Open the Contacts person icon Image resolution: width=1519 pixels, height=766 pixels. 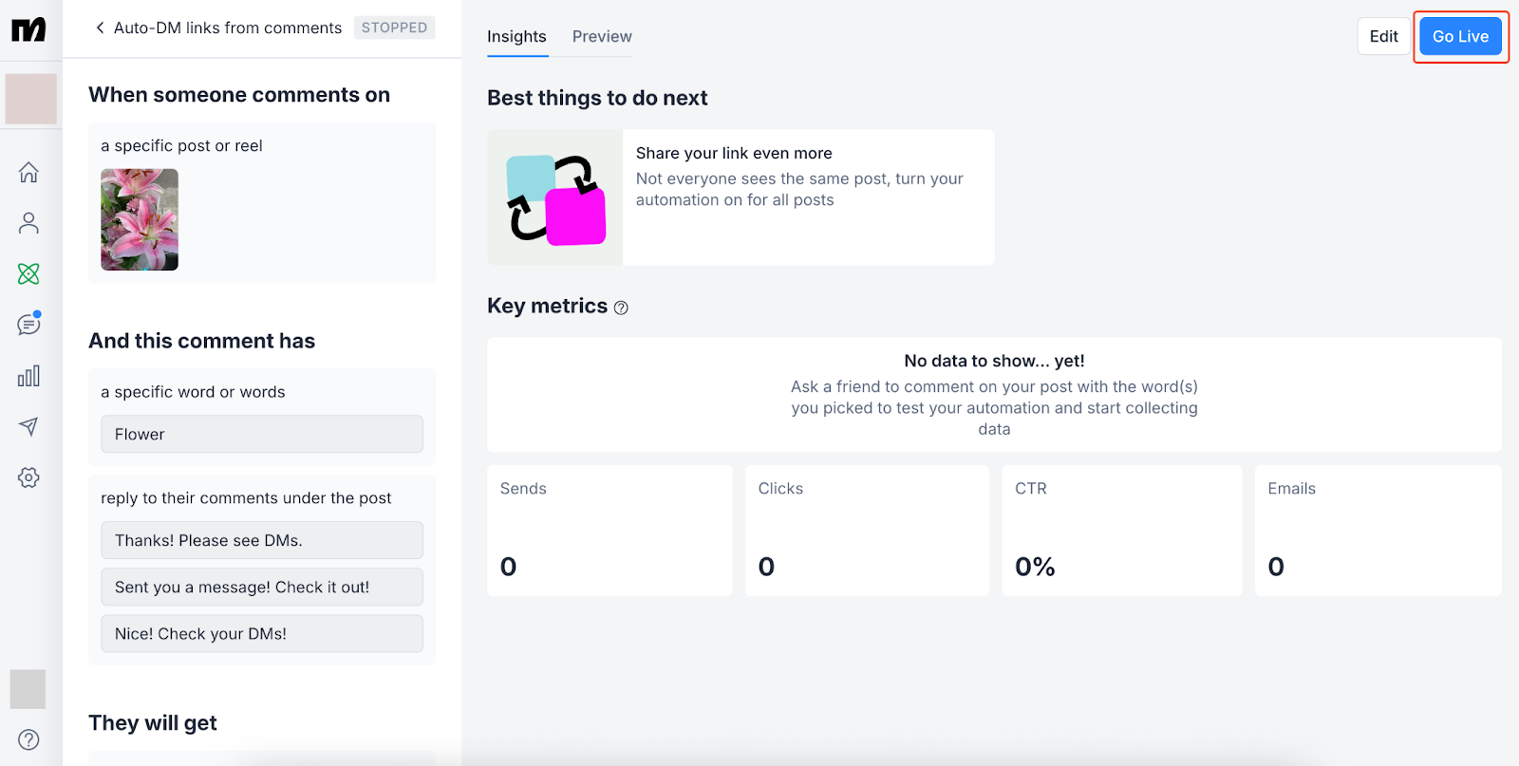28,223
